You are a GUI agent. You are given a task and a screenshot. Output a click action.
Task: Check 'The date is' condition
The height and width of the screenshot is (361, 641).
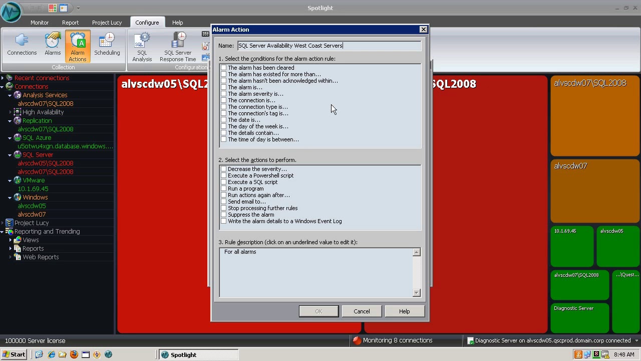224,120
